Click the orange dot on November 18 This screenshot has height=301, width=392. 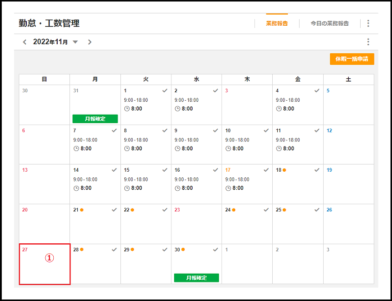tap(284, 170)
